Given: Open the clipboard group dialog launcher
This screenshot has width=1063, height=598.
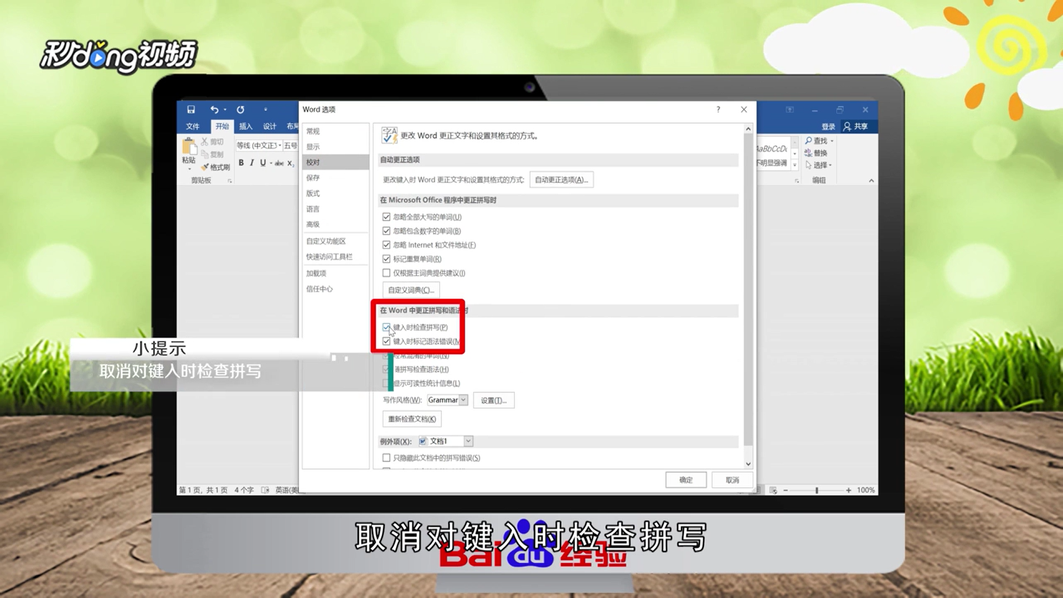Looking at the screenshot, I should (x=230, y=181).
